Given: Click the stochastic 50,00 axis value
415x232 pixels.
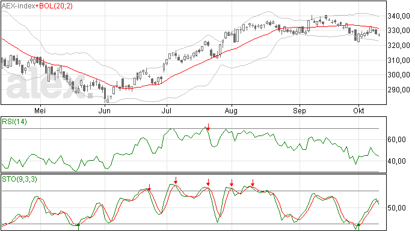Looking at the screenshot, I should [x=397, y=208].
